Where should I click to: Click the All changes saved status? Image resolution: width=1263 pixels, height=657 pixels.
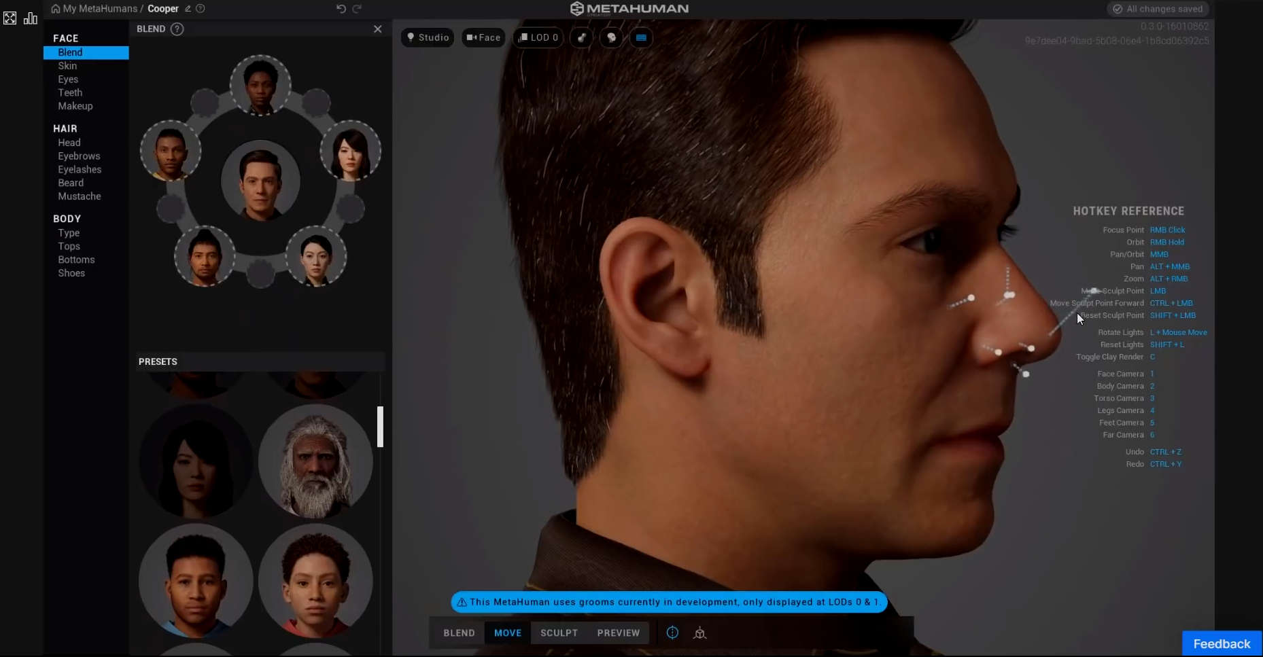coord(1158,9)
